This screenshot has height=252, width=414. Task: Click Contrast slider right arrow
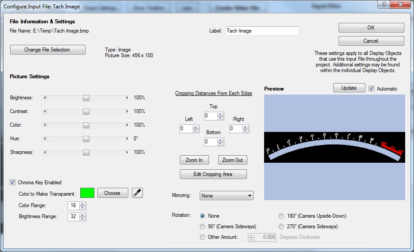tap(127, 111)
